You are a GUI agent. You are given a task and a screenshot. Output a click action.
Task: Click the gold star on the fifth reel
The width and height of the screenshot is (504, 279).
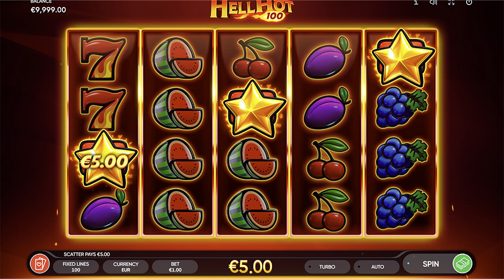tap(403, 58)
